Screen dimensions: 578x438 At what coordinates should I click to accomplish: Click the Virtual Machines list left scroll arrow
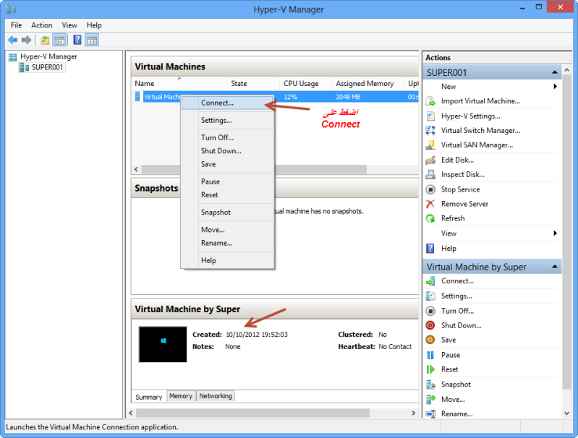pyautogui.click(x=137, y=169)
